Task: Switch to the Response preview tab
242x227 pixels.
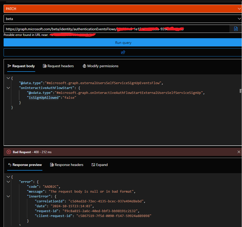Action: click(25, 165)
